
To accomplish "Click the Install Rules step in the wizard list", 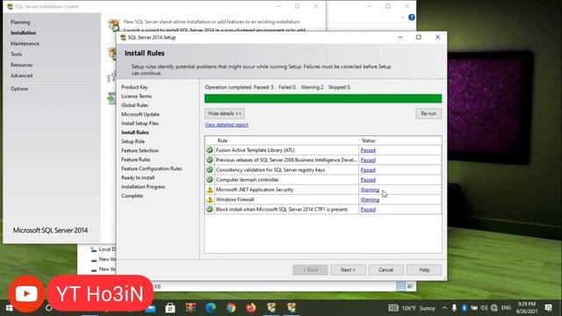I will [134, 133].
